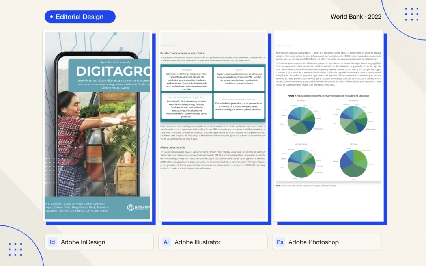Click the World Bank · 2022 label
Screen dimensions: 426x266
(x=356, y=17)
